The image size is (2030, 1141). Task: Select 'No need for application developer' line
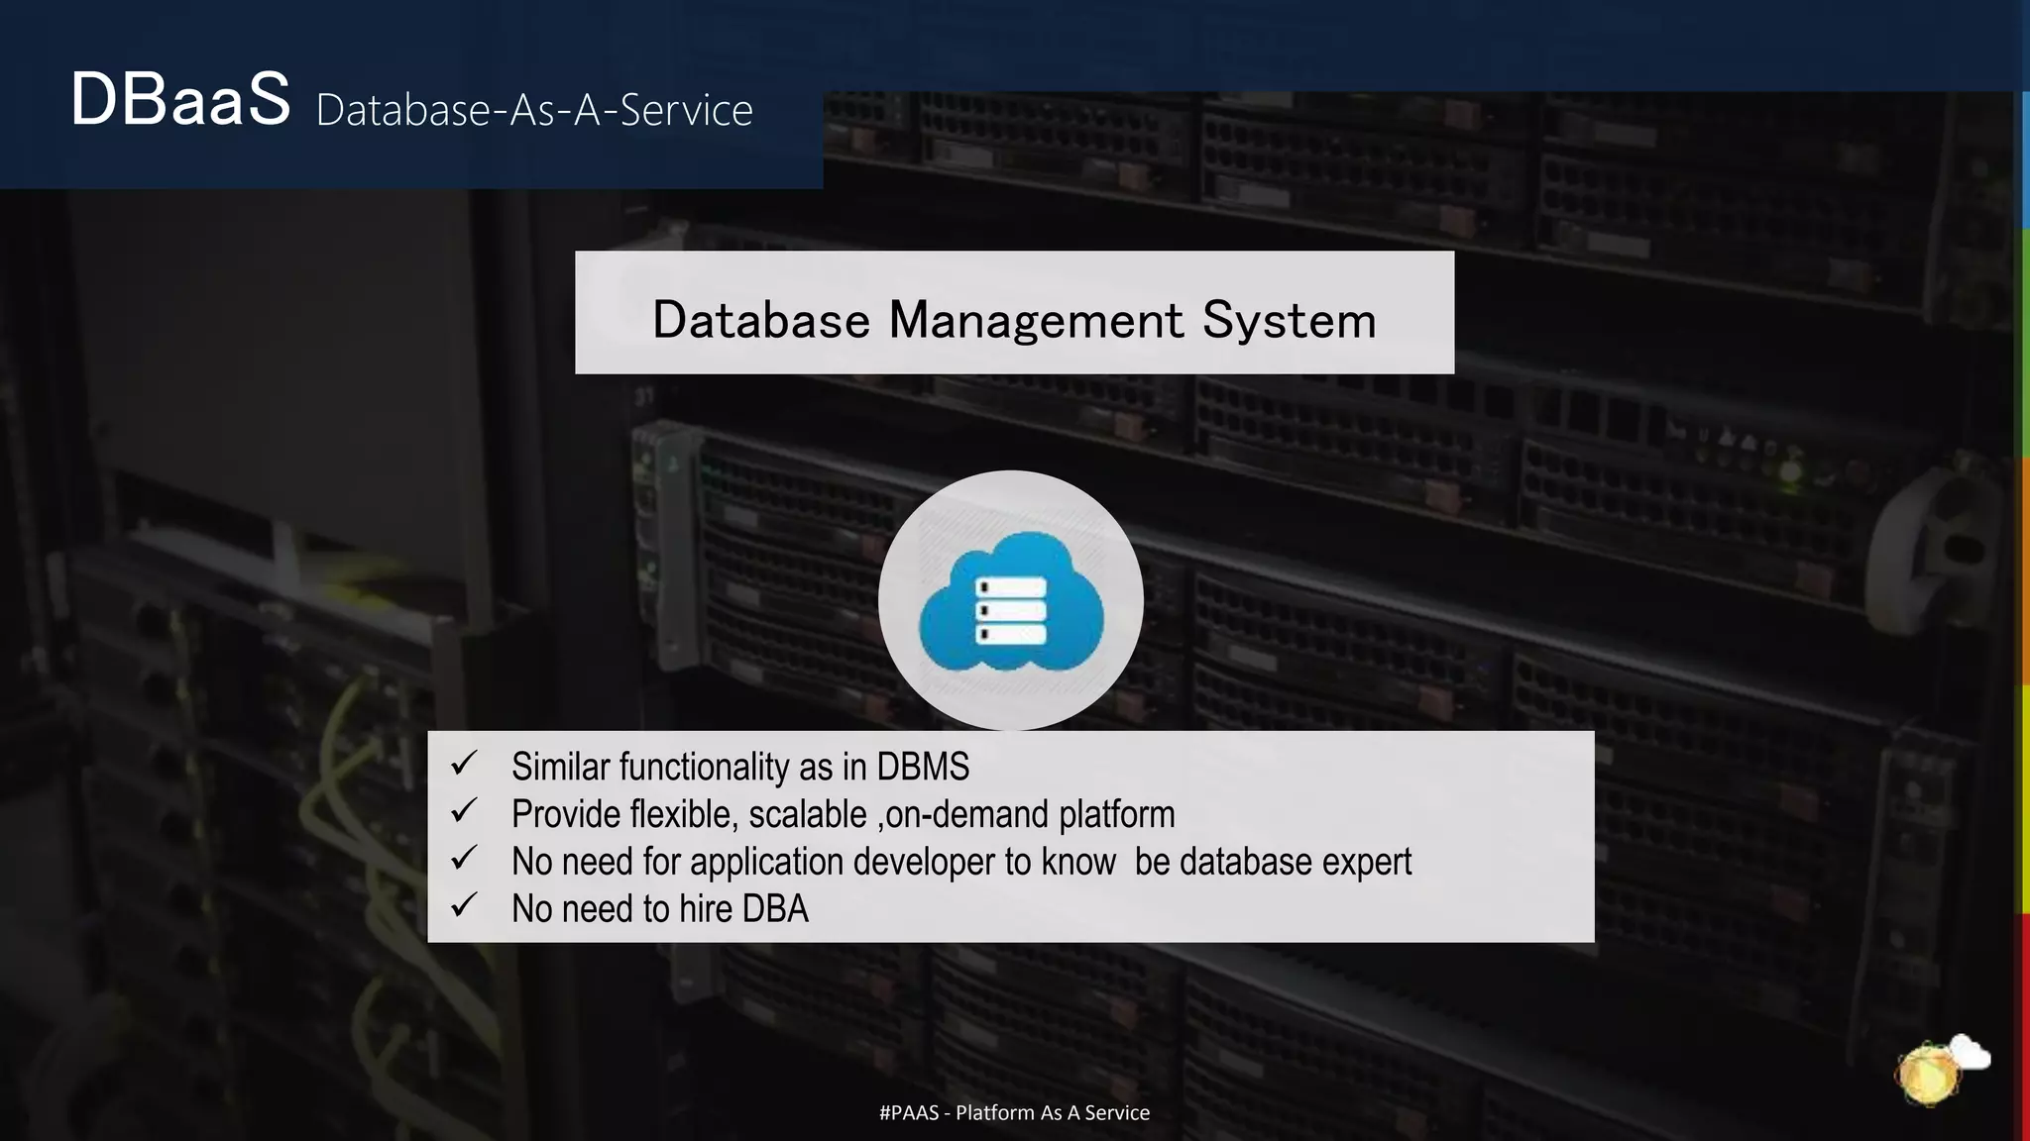961,862
